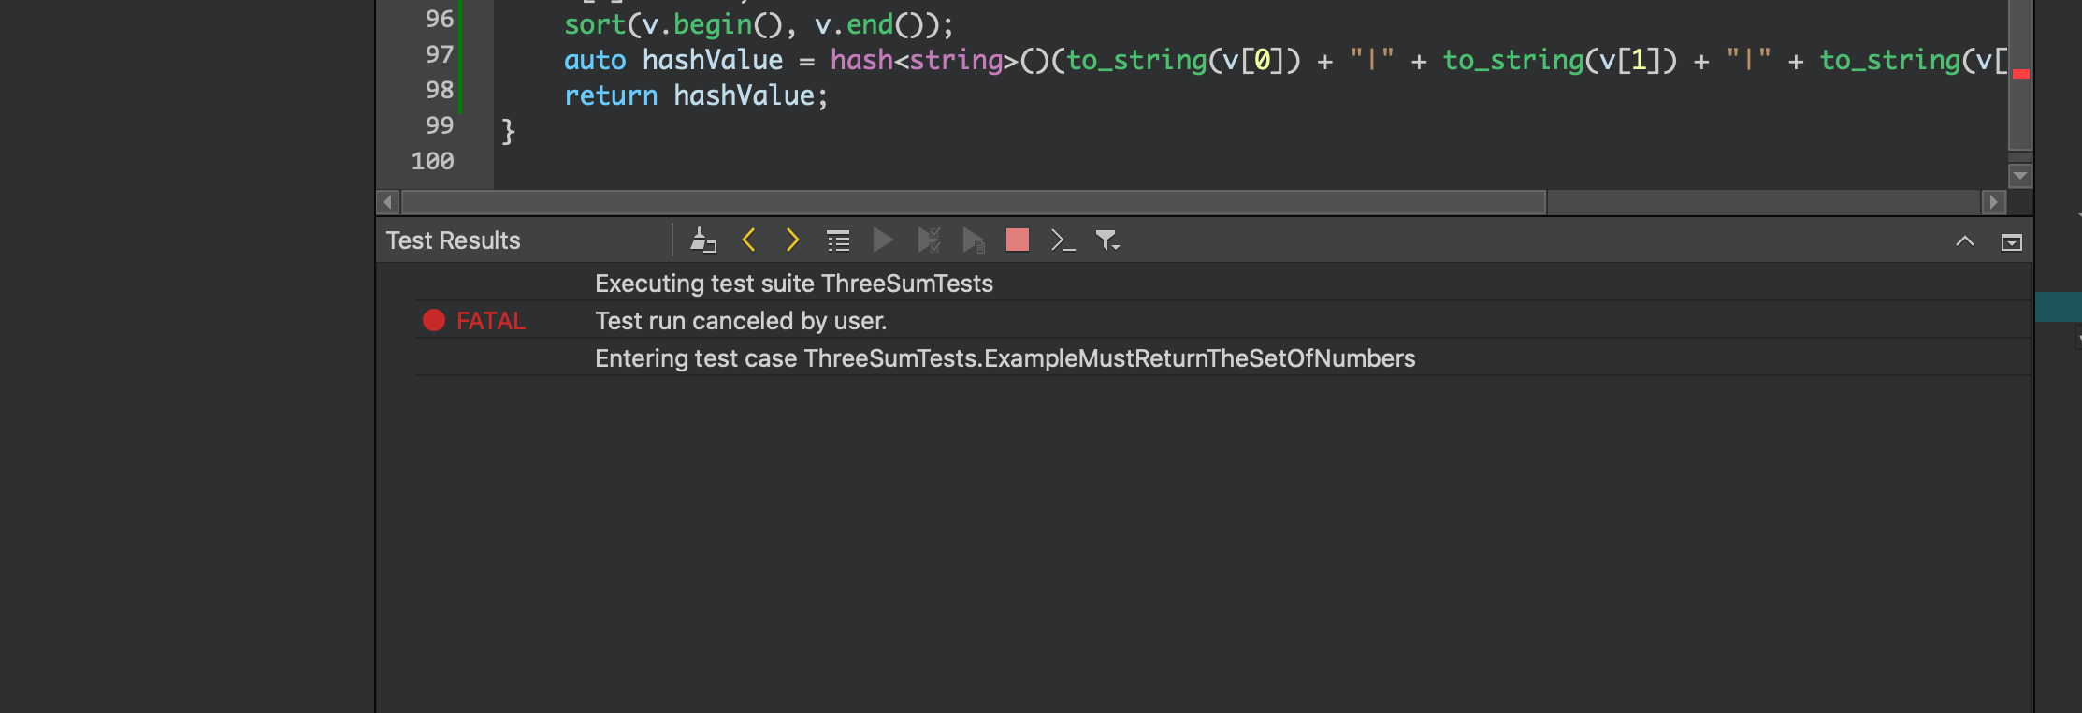The width and height of the screenshot is (2082, 713).
Task: Click the Test Results panel title
Action: [453, 240]
